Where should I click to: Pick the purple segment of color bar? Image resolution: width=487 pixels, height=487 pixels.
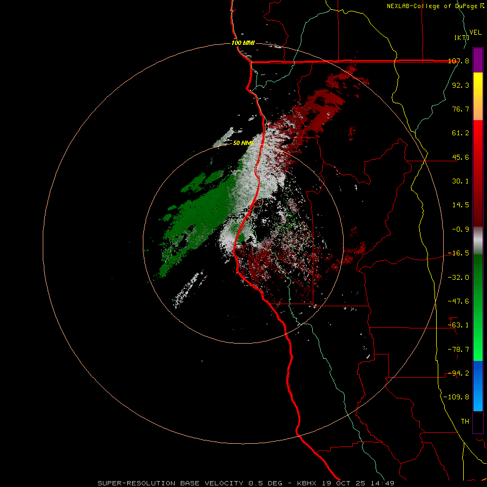coord(478,60)
